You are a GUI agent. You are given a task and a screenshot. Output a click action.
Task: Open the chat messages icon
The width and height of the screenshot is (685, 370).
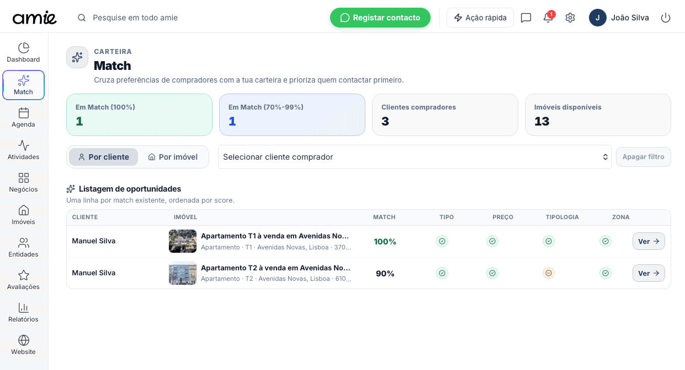click(526, 18)
